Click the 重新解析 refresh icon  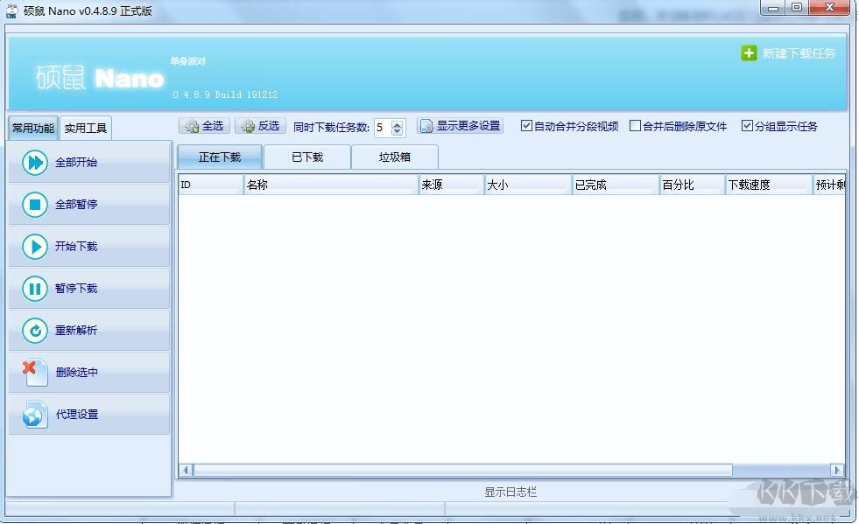point(35,331)
